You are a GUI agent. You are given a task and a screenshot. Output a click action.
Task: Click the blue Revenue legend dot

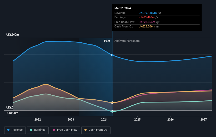(8, 130)
